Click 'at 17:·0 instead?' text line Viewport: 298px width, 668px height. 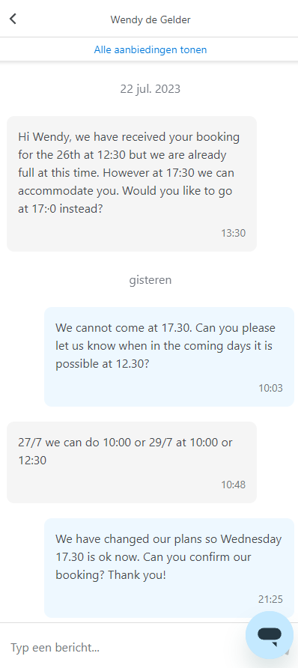(x=61, y=209)
